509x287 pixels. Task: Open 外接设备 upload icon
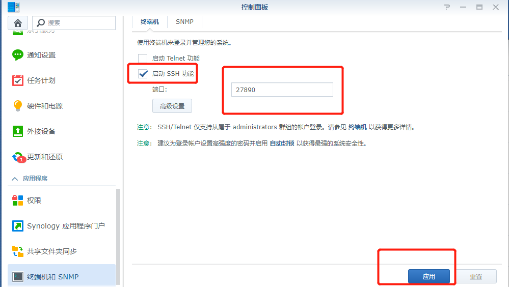[x=17, y=131]
